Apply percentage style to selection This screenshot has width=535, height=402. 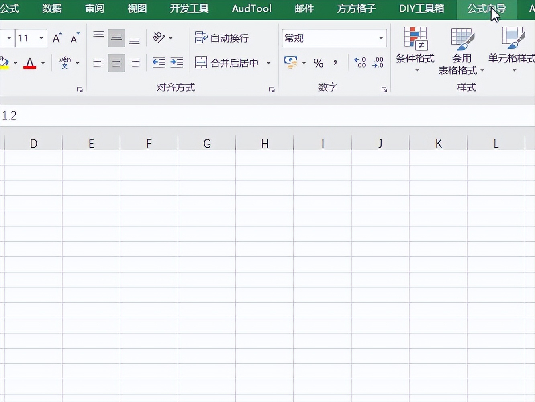pos(319,62)
